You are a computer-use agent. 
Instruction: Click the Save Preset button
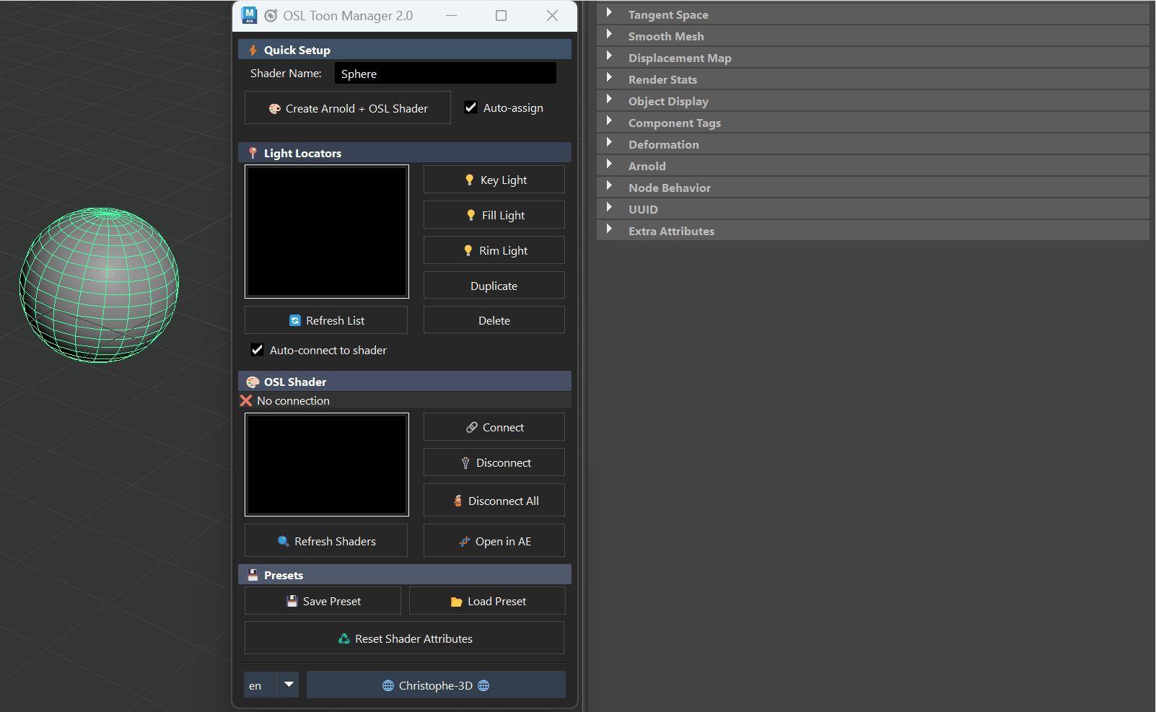tap(323, 601)
